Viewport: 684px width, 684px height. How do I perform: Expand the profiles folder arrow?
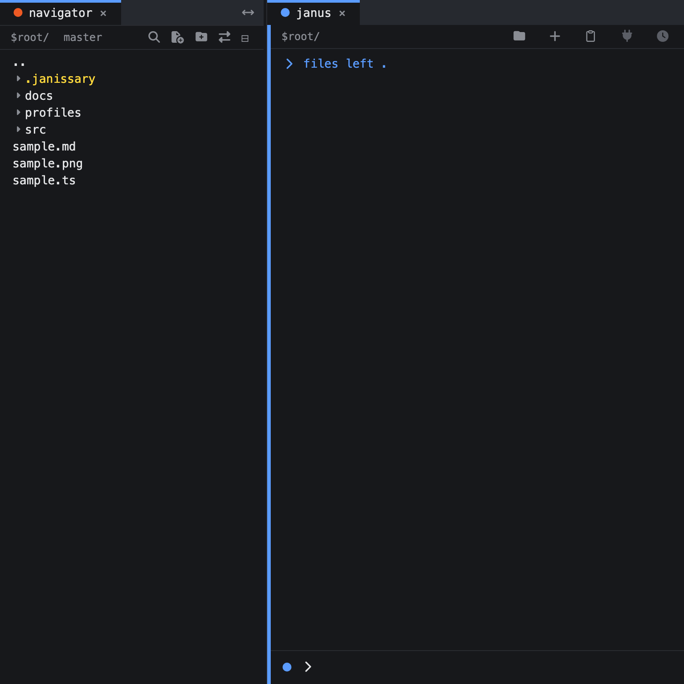18,112
